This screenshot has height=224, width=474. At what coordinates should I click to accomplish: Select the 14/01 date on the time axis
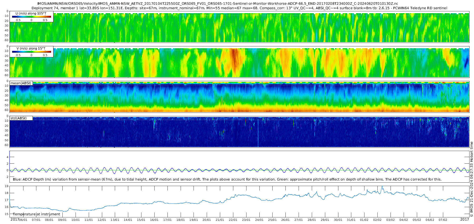pos(128,220)
